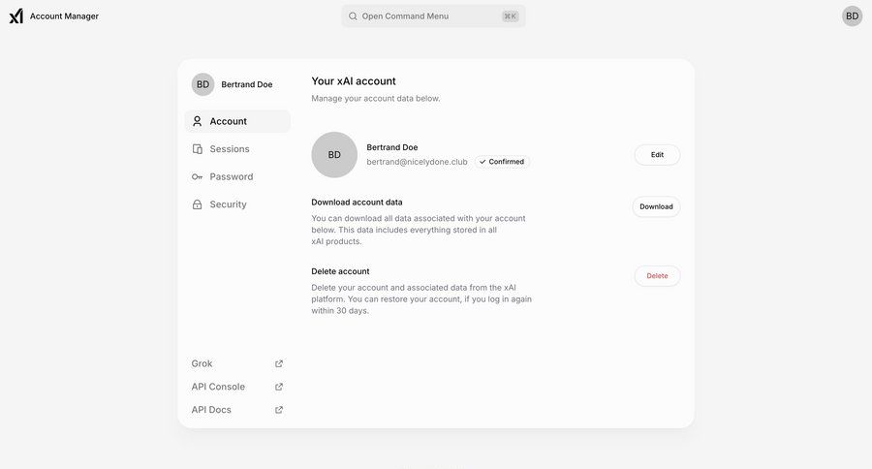Click Bertrand Doe name above the email
872x469 pixels.
click(392, 147)
